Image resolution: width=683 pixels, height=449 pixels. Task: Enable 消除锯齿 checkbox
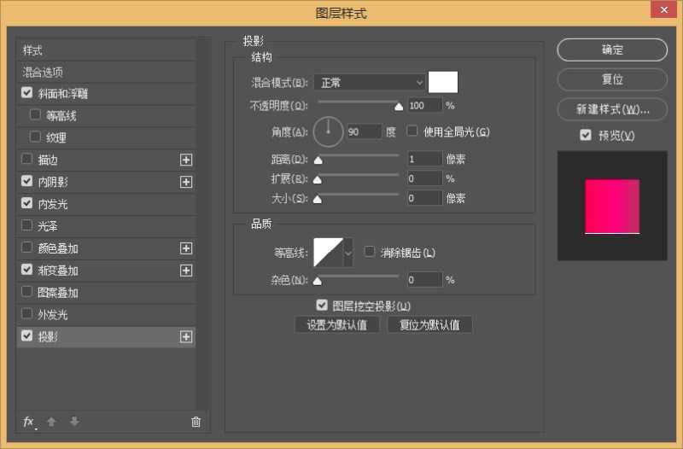pos(370,252)
